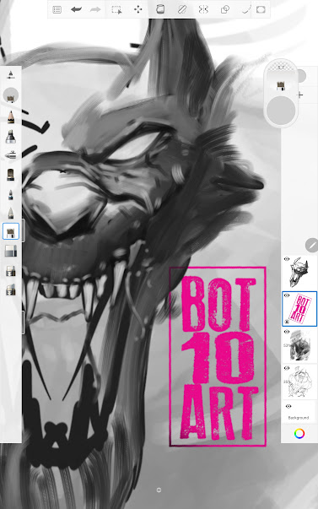Image resolution: width=318 pixels, height=509 pixels.
Task: Hide the wolf head top layer
Action: click(287, 259)
